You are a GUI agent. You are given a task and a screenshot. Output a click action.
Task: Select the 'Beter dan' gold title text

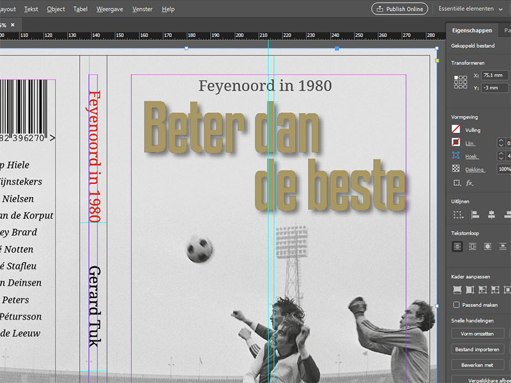coord(232,127)
